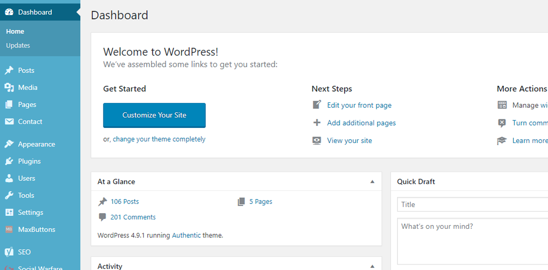Click the Posts pushpin icon in sidebar
548x270 pixels.
9,71
